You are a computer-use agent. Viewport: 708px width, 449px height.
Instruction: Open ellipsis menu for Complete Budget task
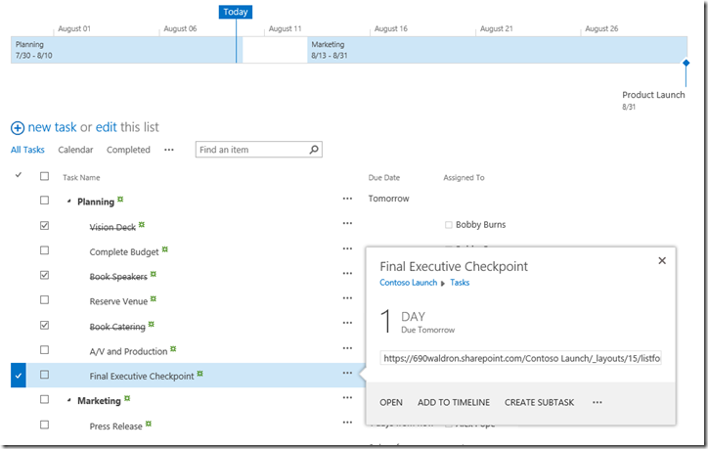(x=347, y=249)
